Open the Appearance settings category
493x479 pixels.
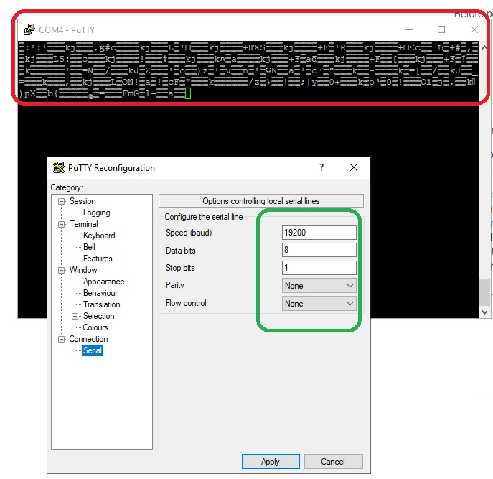[x=103, y=282]
